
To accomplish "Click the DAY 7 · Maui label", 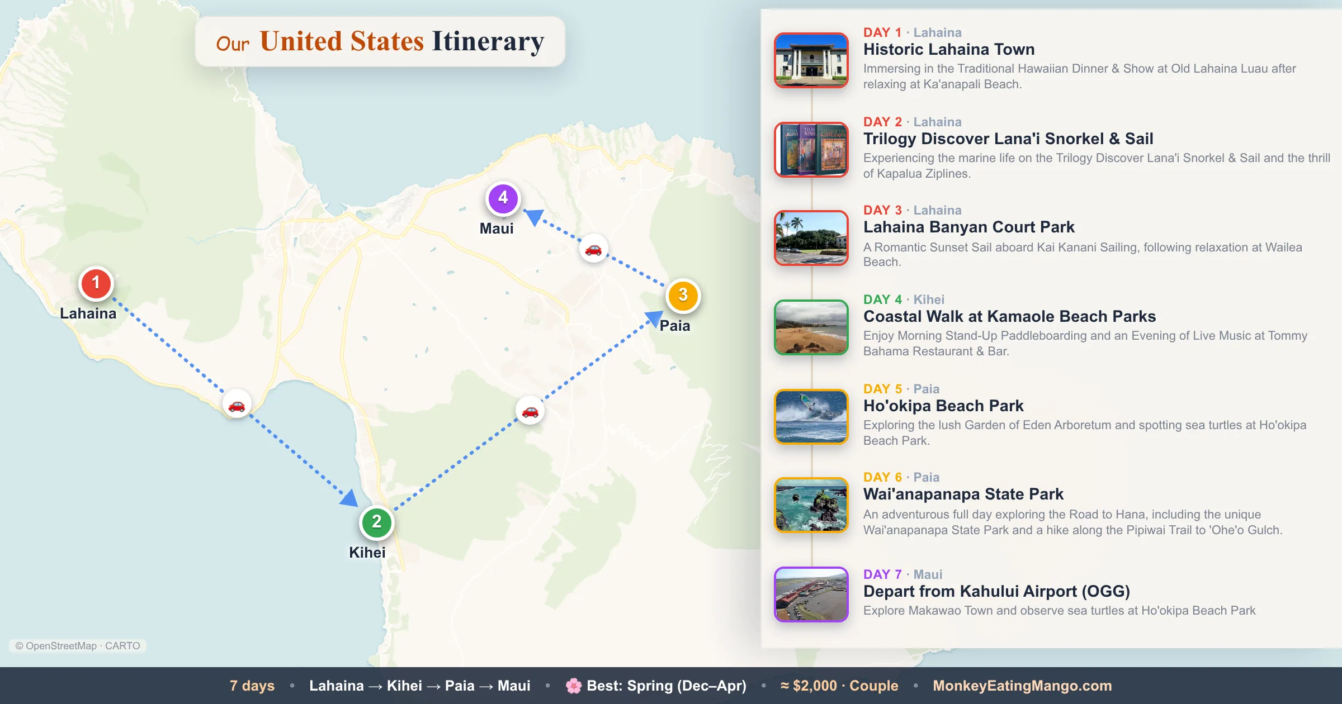I will point(903,574).
